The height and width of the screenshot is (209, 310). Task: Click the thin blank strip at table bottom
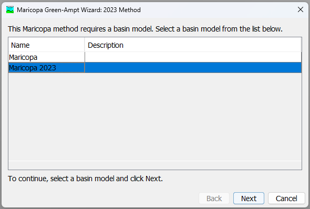(x=155, y=165)
